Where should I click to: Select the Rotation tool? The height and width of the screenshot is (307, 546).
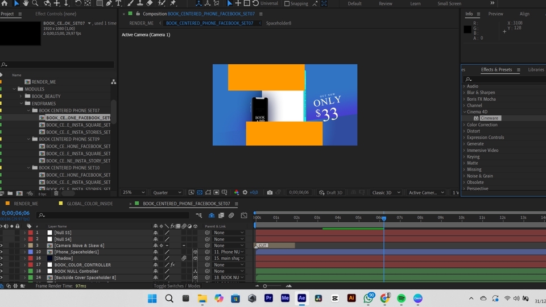78,3
